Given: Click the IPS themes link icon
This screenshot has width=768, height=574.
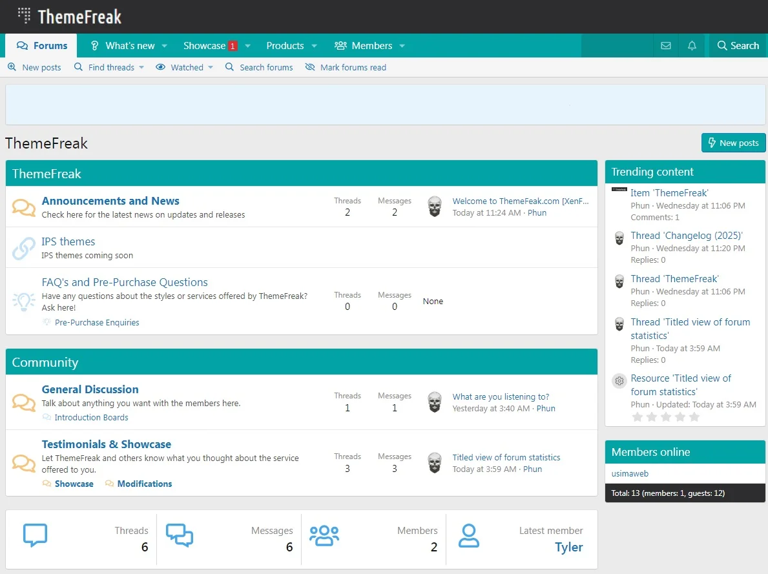Looking at the screenshot, I should pyautogui.click(x=24, y=248).
